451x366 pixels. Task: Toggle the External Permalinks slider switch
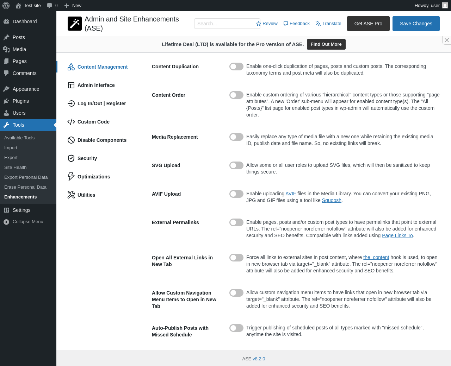[x=236, y=222]
